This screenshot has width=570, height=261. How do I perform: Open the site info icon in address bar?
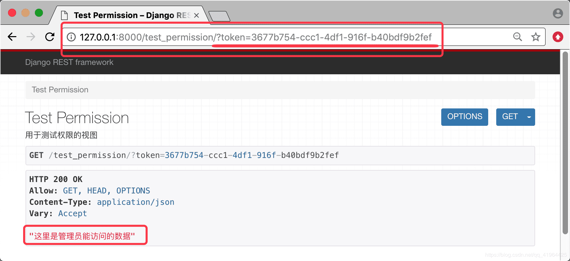[x=71, y=37]
